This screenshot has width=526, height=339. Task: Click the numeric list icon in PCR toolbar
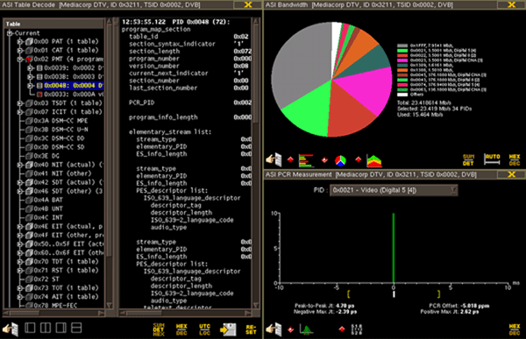(356, 329)
